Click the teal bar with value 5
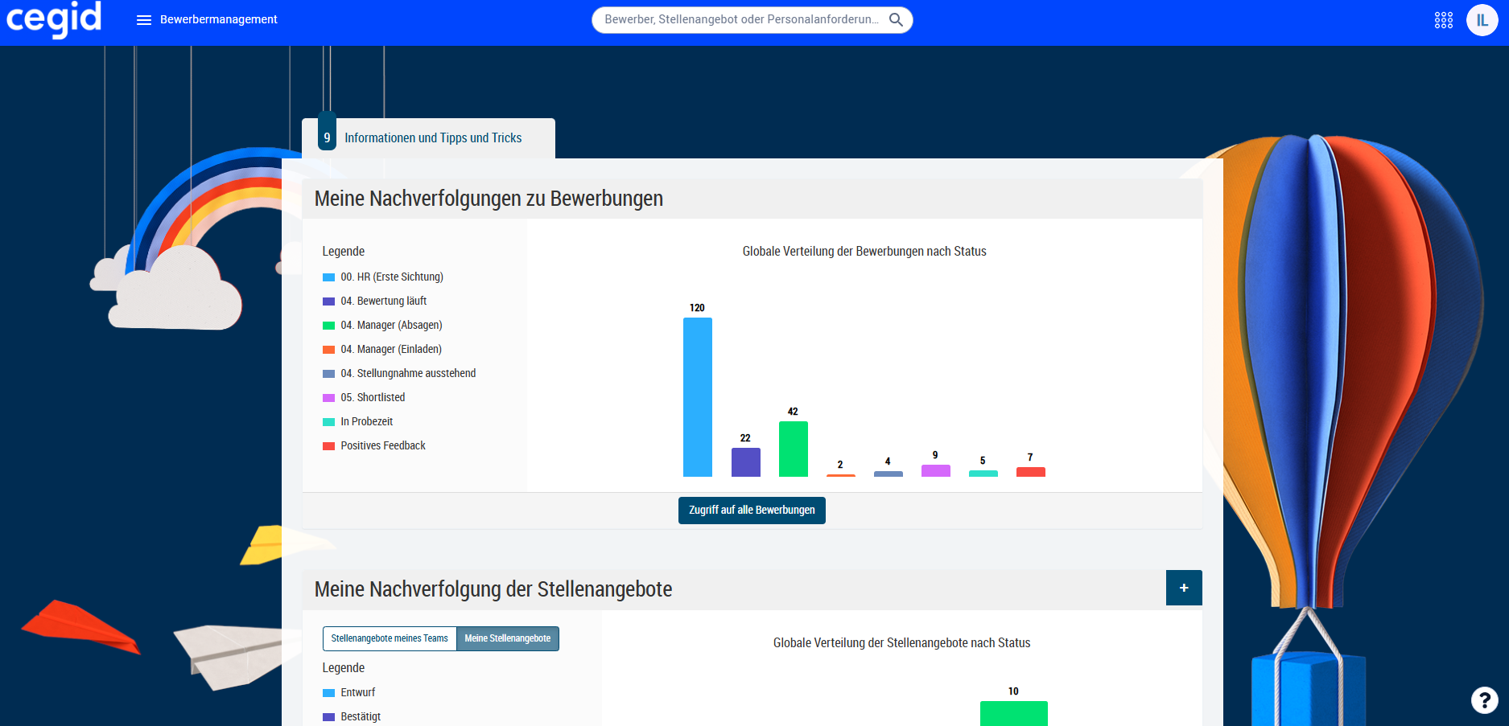 click(983, 474)
